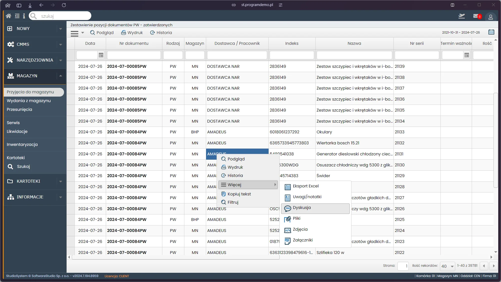
Task: Select Eksport Excel from submenu
Action: tap(306, 186)
